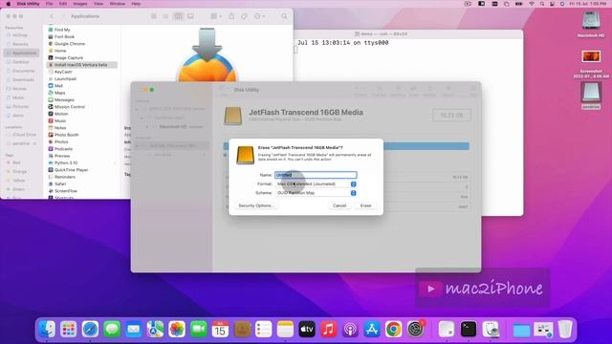
Task: Launch FaceTime from the Dock
Action: (x=198, y=329)
